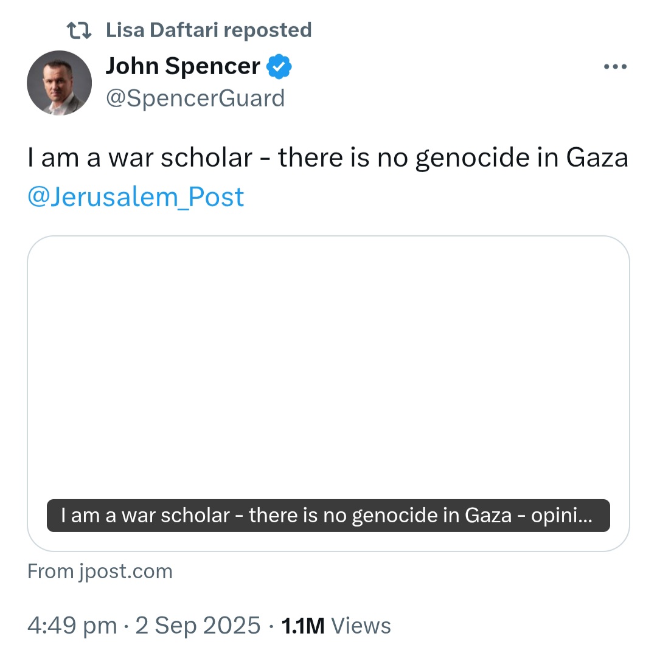This screenshot has width=657, height=653.
Task: Click the 2 Sep 2025 date
Action: tap(198, 626)
